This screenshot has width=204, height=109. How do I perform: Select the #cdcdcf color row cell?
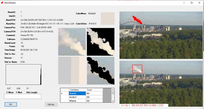(x=77, y=93)
